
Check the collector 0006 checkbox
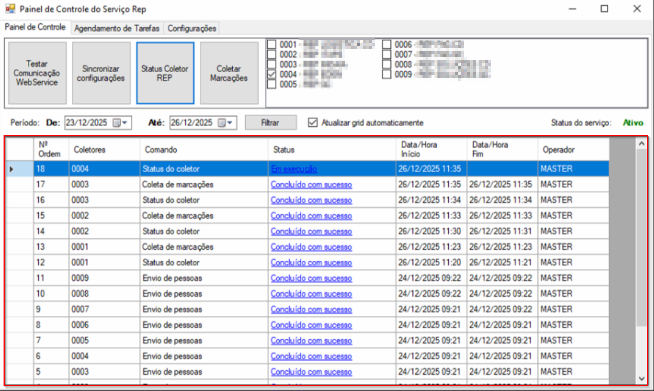pos(387,45)
